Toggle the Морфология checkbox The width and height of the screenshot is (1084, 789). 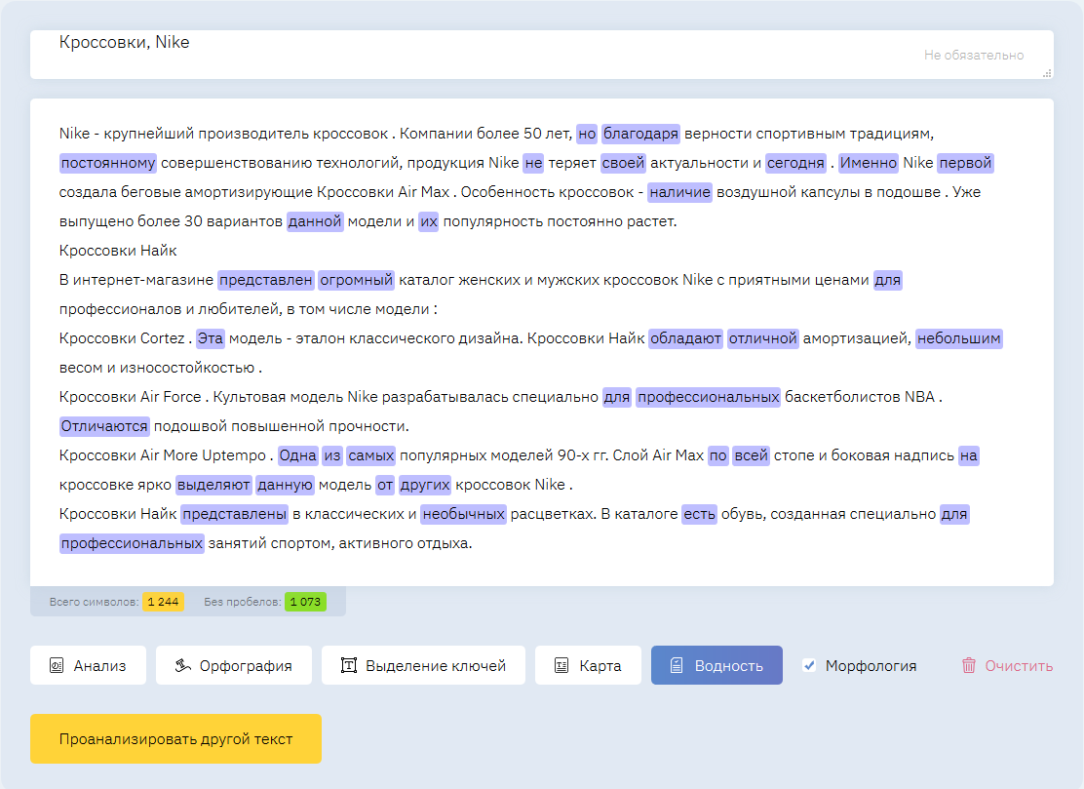pyautogui.click(x=808, y=665)
